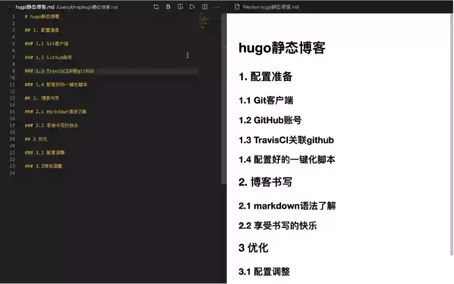Click line number 1 in the gutter
This screenshot has width=454, height=284.
[x=13, y=17]
